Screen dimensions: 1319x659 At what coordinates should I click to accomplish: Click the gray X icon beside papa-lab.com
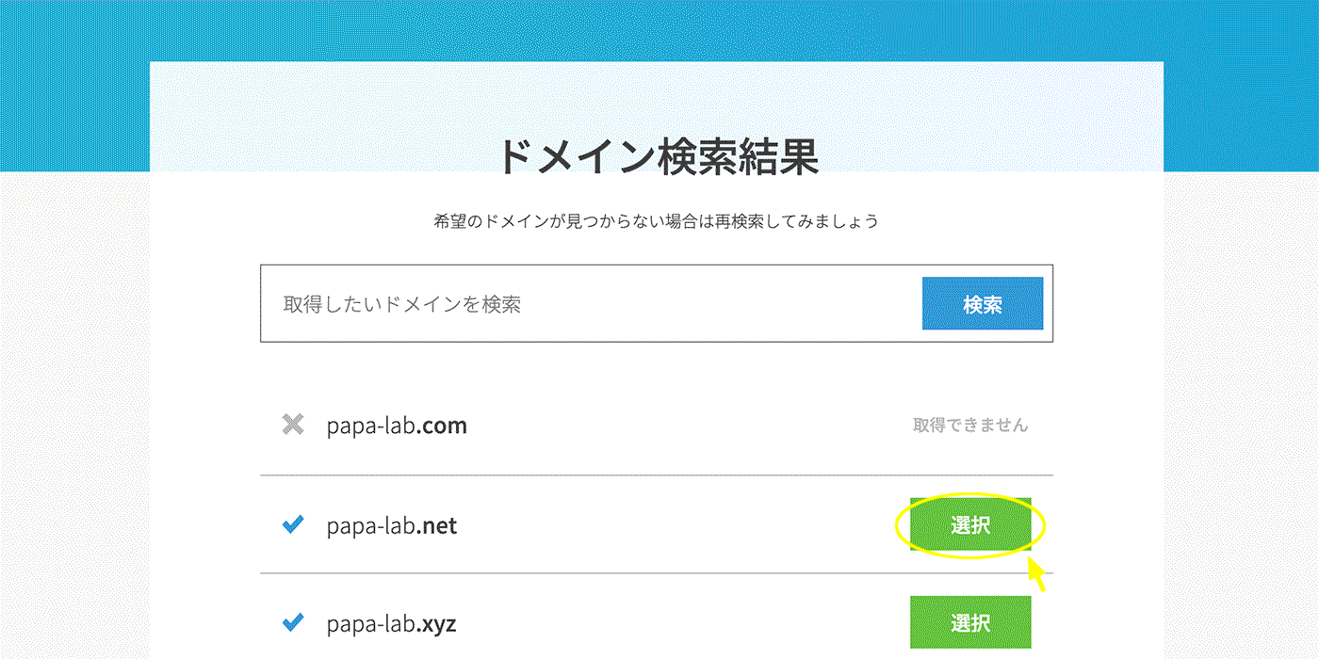(x=293, y=425)
